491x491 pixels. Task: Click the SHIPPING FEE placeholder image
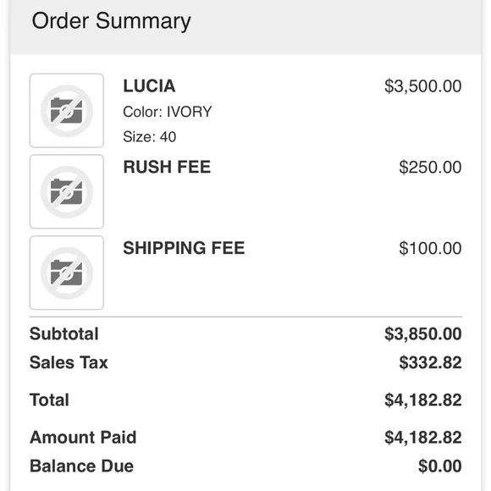point(67,273)
